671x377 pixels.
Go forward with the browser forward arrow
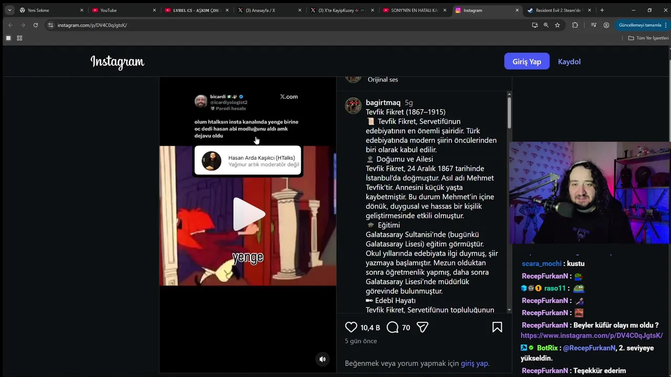23,25
